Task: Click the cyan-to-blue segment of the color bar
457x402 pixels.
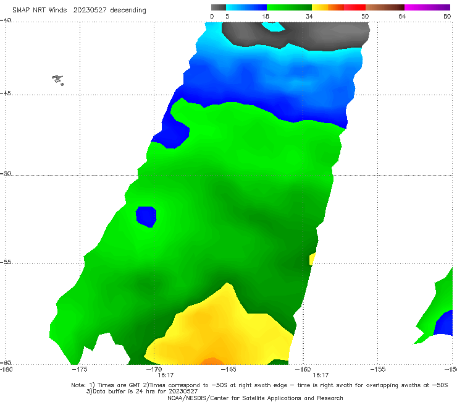Action: click(x=246, y=7)
